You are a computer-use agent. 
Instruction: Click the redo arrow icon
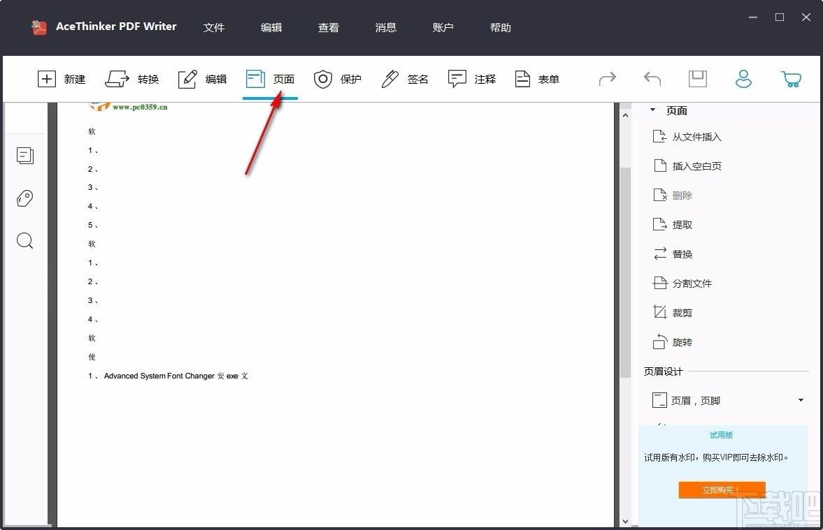[x=607, y=79]
